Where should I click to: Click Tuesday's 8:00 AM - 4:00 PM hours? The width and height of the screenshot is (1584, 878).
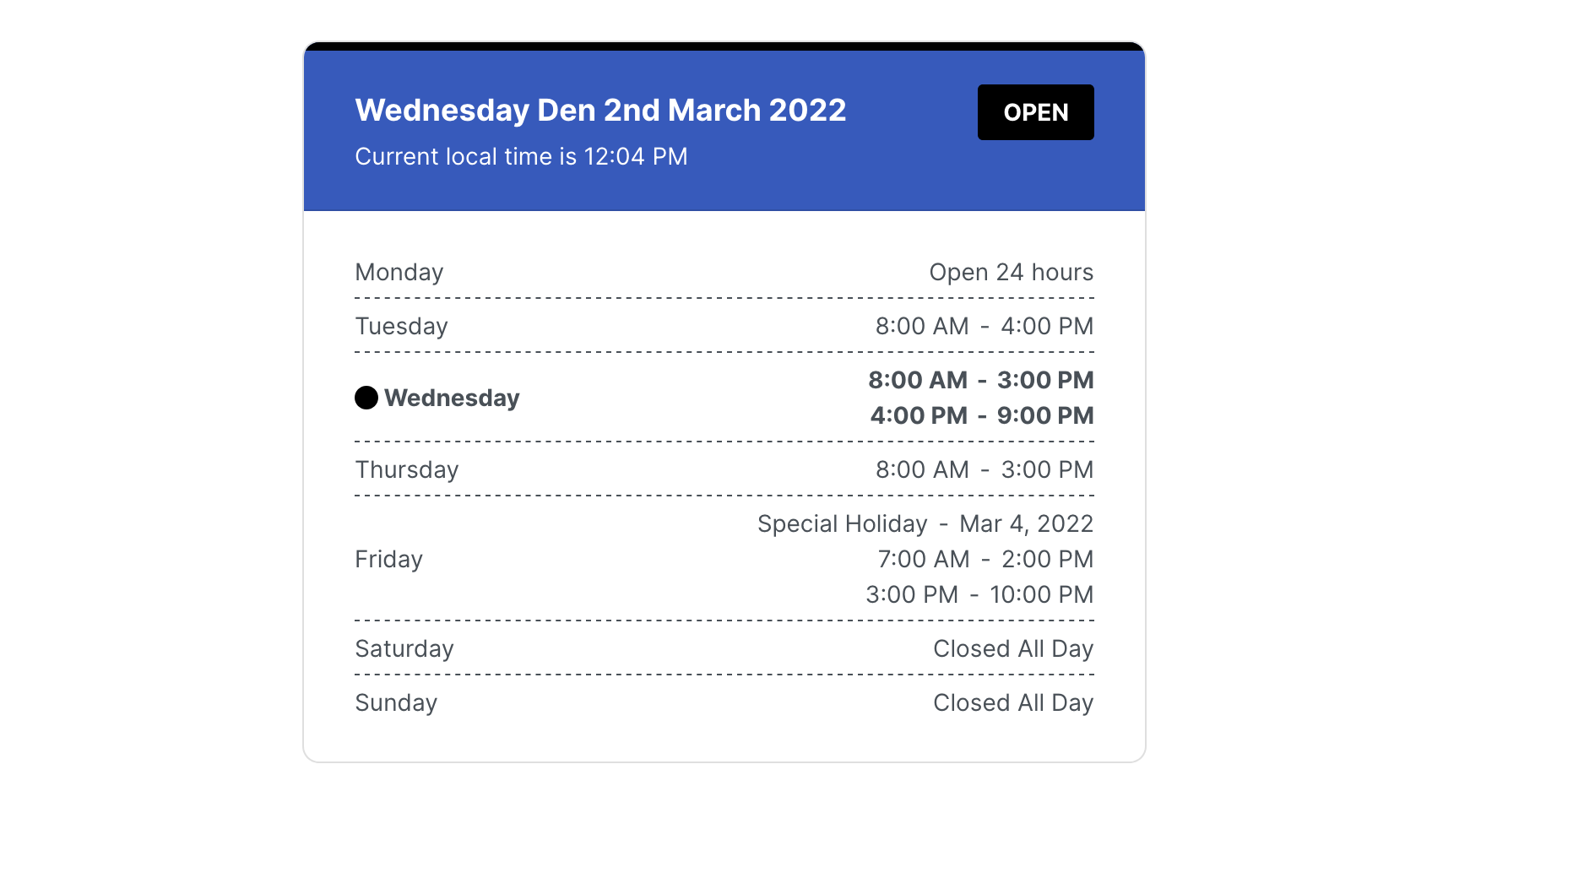pyautogui.click(x=985, y=326)
